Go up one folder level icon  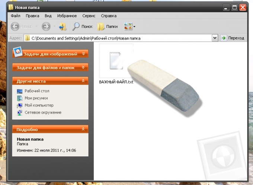tap(63, 26)
